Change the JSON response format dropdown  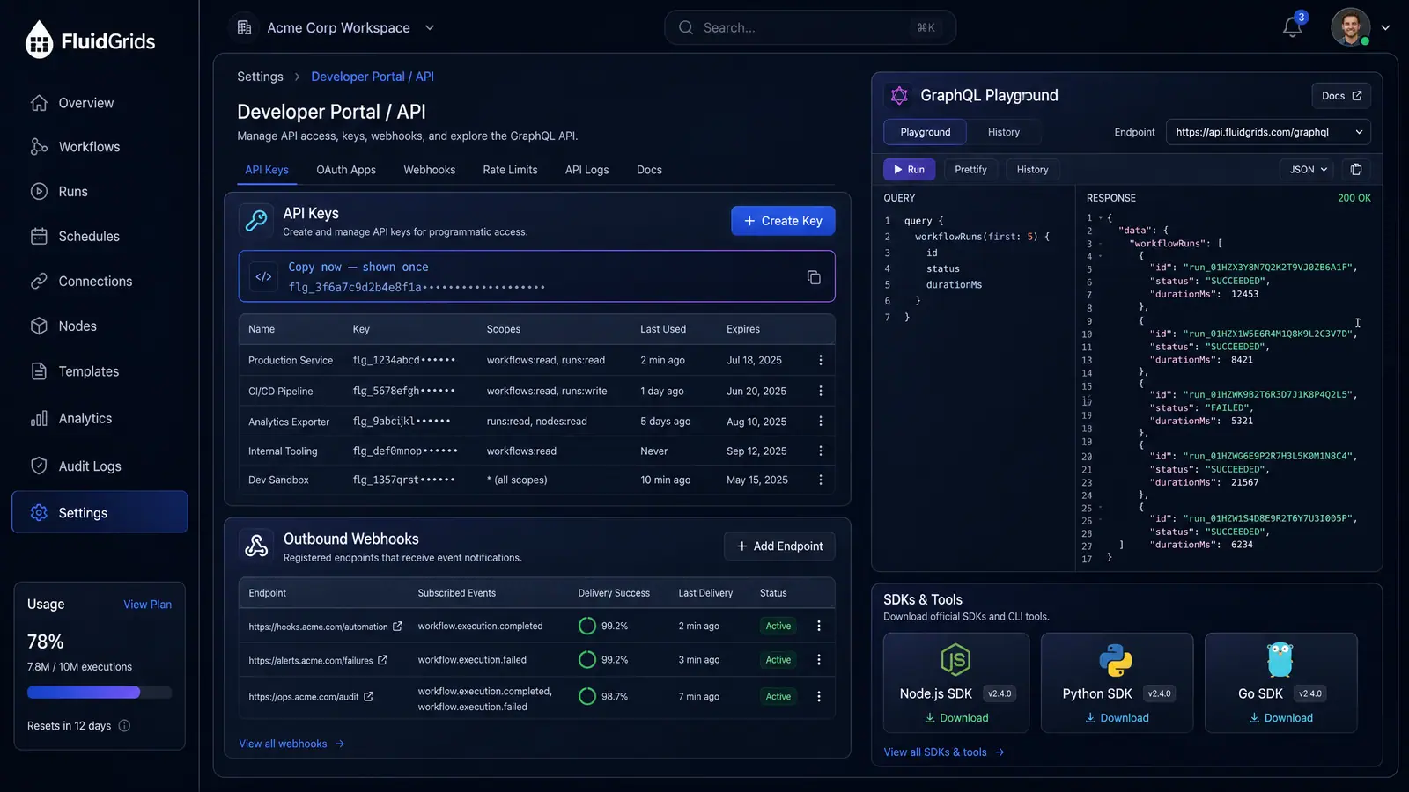coord(1307,170)
